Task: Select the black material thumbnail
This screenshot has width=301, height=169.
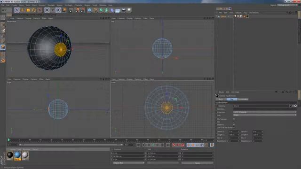Action: (10, 155)
